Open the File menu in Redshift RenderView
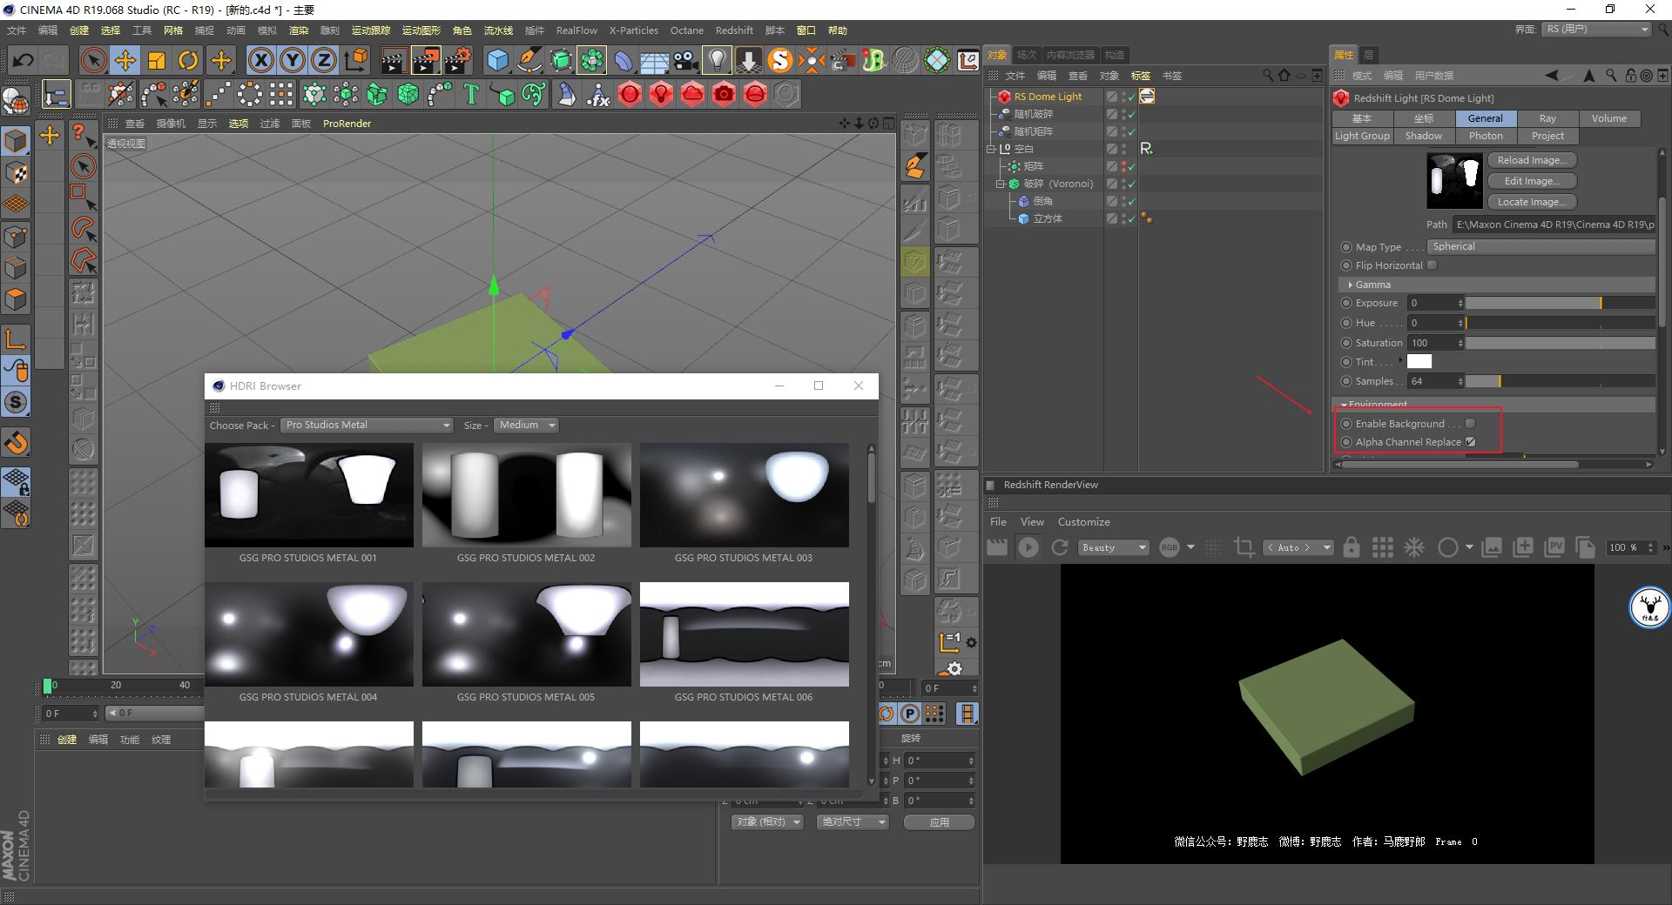The width and height of the screenshot is (1672, 905). pyautogui.click(x=998, y=521)
